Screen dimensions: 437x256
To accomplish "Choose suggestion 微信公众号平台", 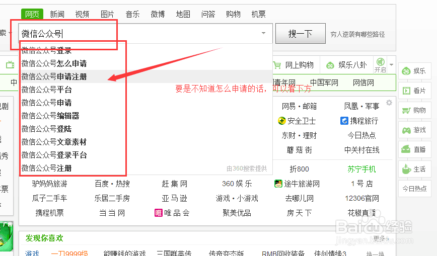I will [x=146, y=90].
